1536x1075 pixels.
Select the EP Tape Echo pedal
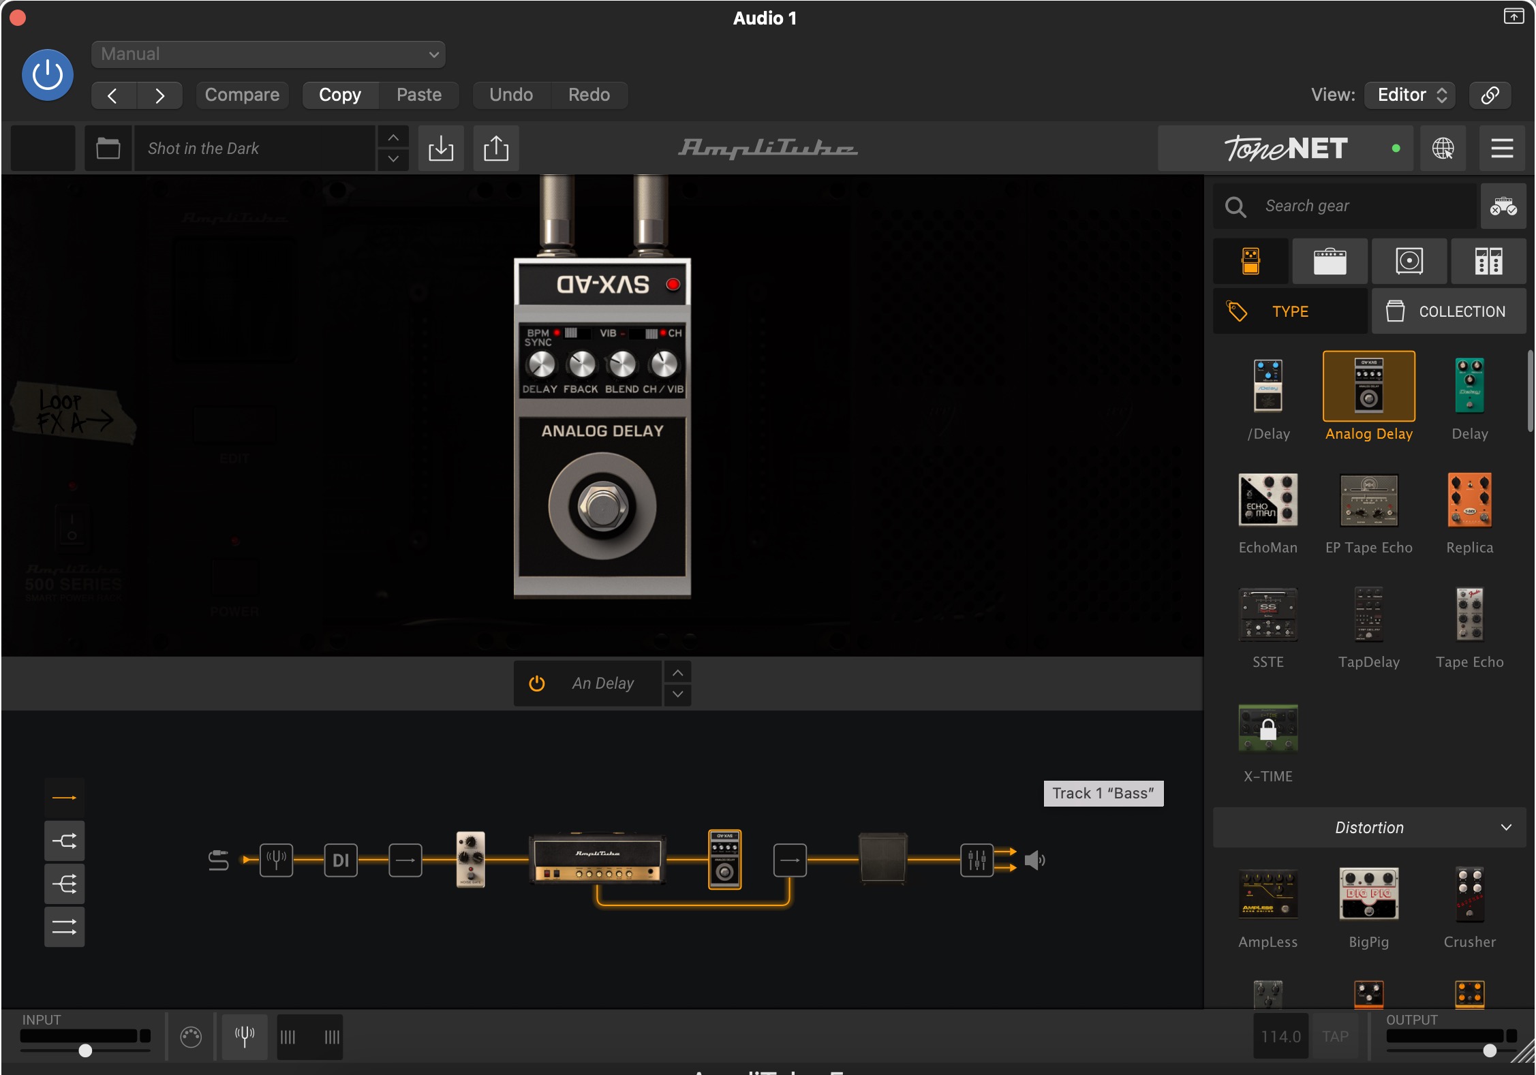(1369, 500)
